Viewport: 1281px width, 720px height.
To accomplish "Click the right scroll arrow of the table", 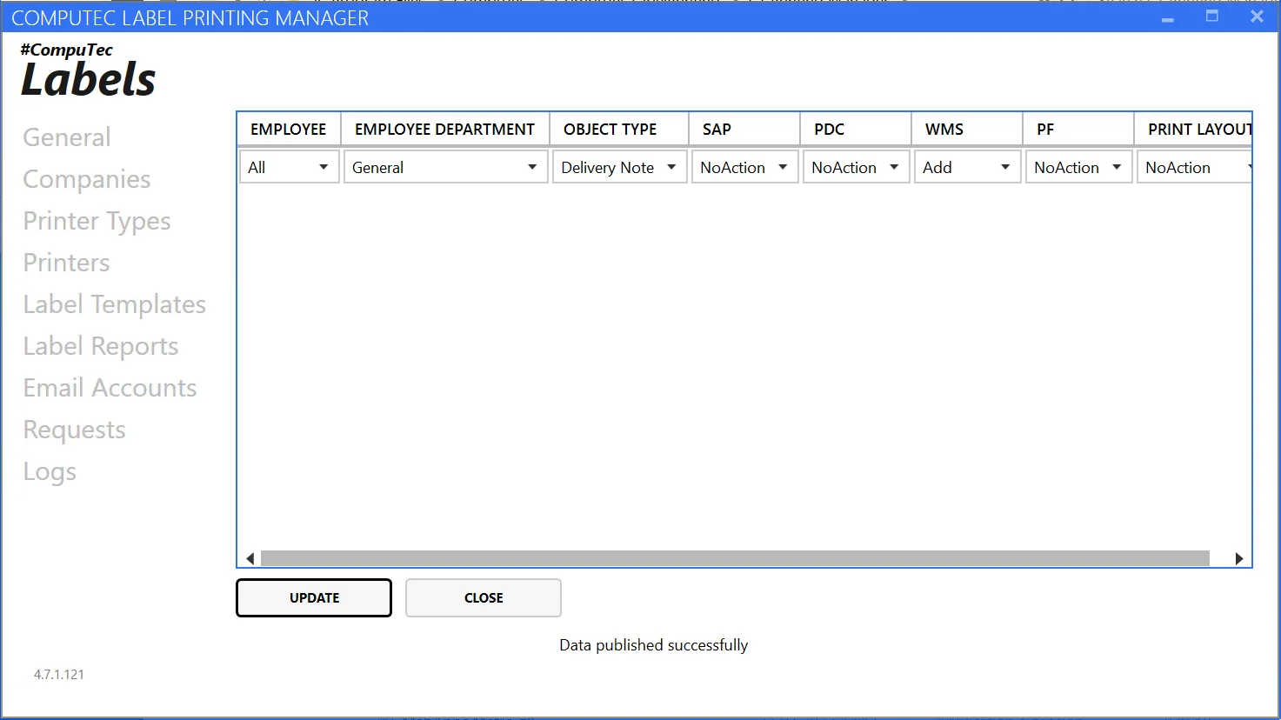I will (x=1239, y=558).
